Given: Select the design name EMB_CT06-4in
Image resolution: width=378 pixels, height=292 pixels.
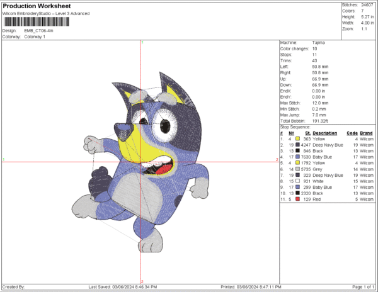Looking at the screenshot, I should coord(38,31).
